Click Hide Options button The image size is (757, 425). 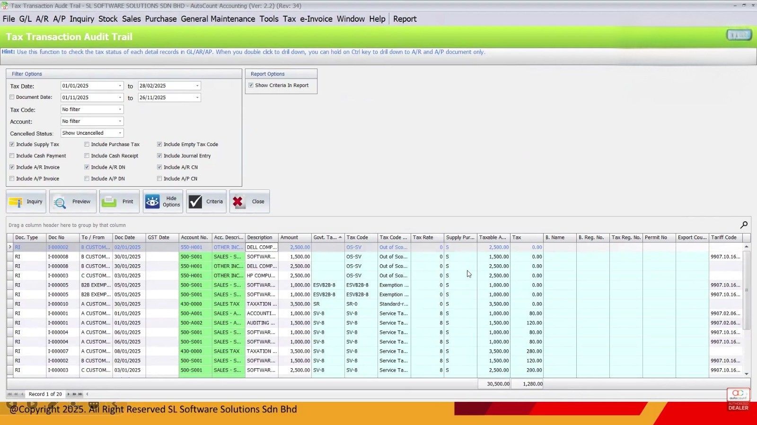point(163,201)
